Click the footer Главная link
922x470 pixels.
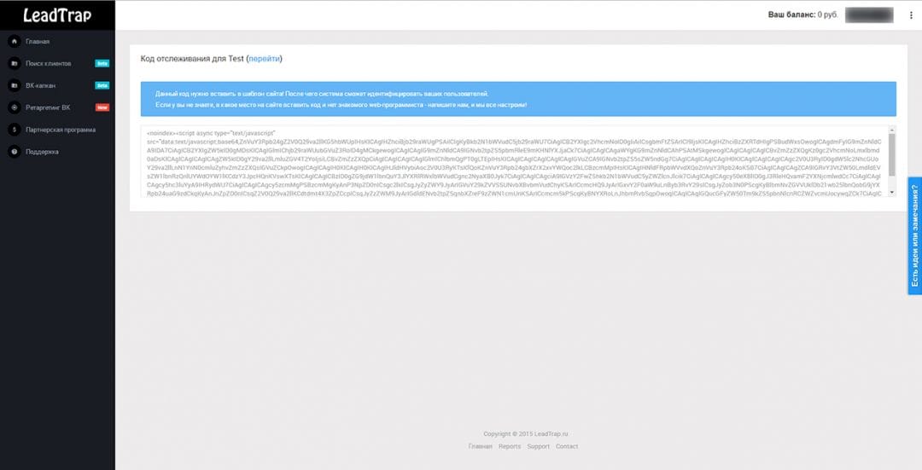tap(481, 446)
